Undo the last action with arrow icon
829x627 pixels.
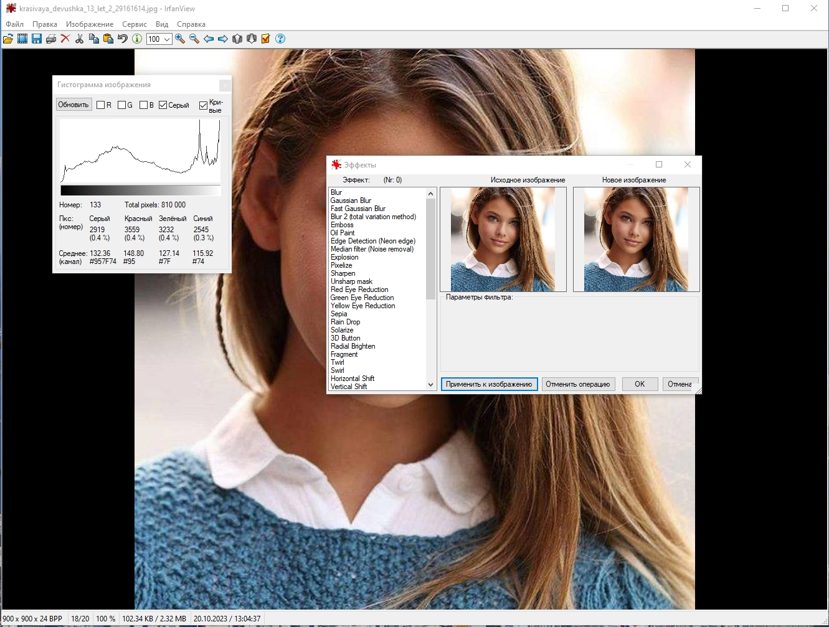[123, 39]
